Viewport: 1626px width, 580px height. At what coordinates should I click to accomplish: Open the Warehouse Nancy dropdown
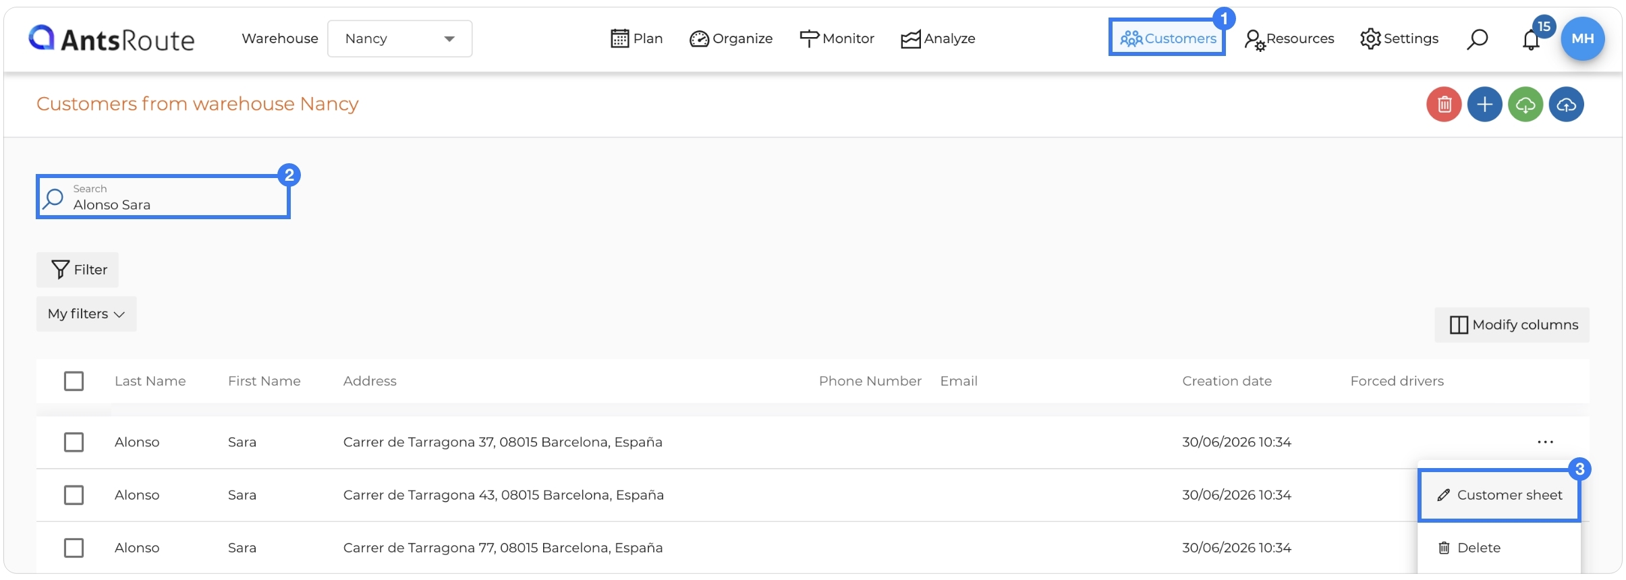[x=399, y=38]
